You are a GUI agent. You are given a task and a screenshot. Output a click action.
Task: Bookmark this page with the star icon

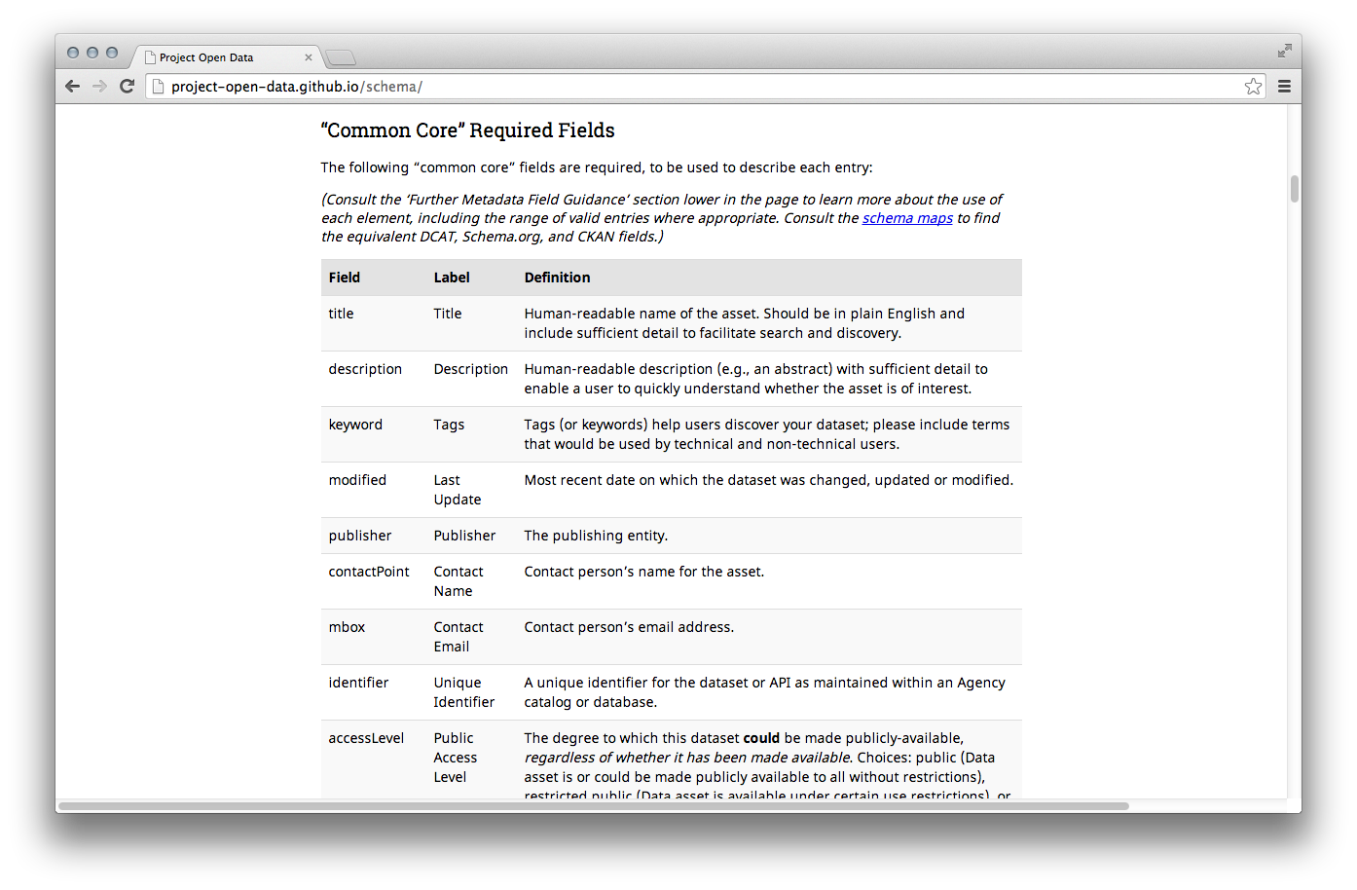coord(1253,87)
